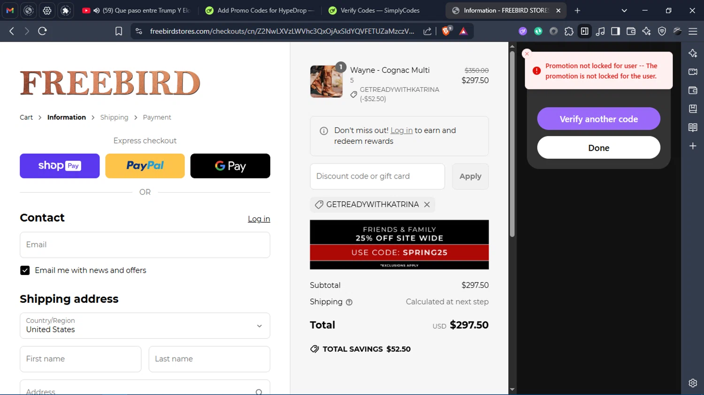Pay with PayPal express checkout

[145, 166]
